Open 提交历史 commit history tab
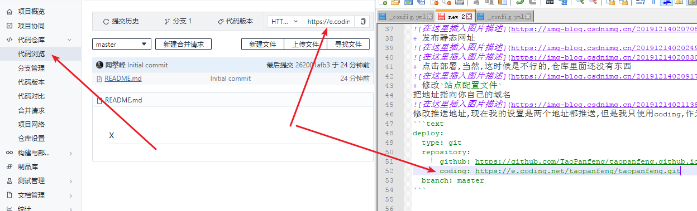The height and width of the screenshot is (211, 697). [121, 21]
